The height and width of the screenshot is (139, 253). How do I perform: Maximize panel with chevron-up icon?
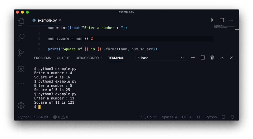[222, 58]
